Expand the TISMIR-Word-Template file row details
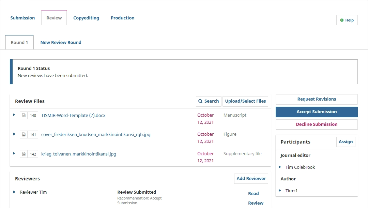The height and width of the screenshot is (208, 368). [14, 115]
